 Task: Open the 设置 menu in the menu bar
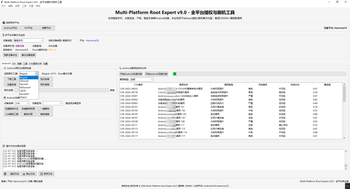(x=31, y=6)
